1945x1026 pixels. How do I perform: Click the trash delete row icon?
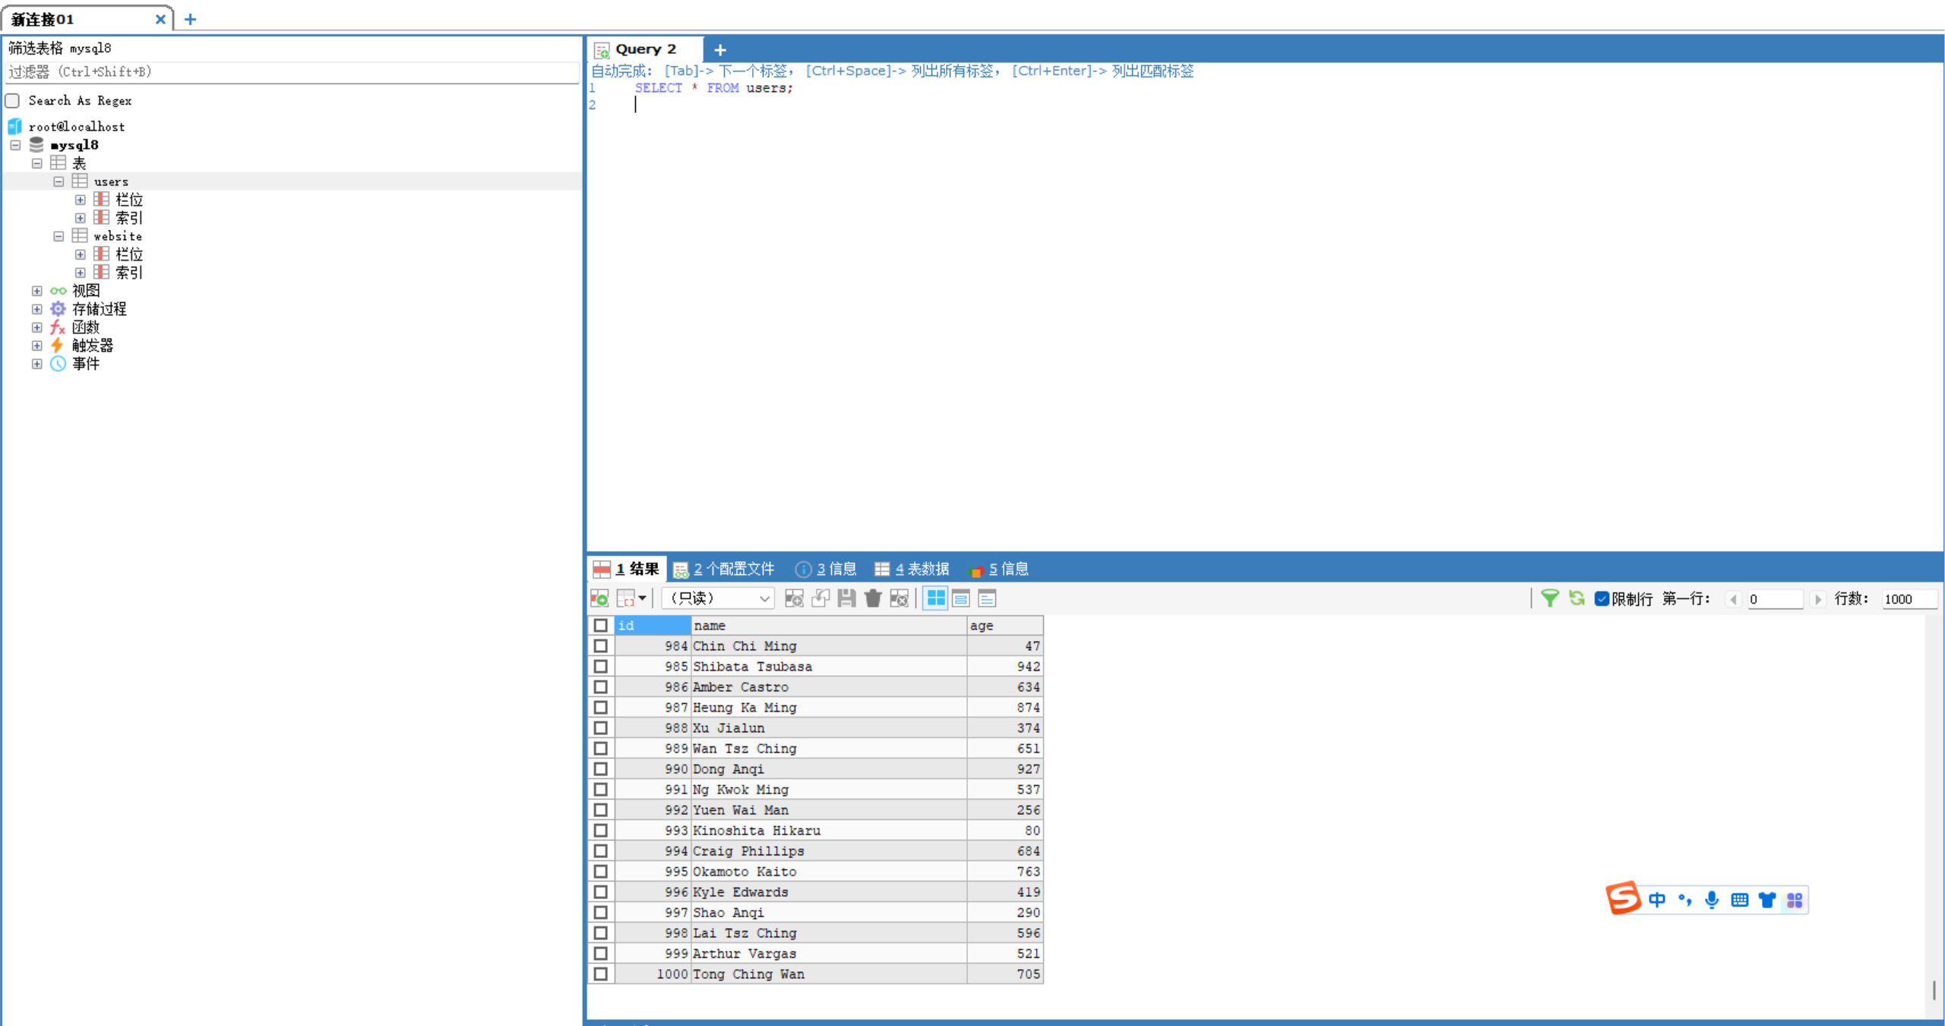[873, 598]
